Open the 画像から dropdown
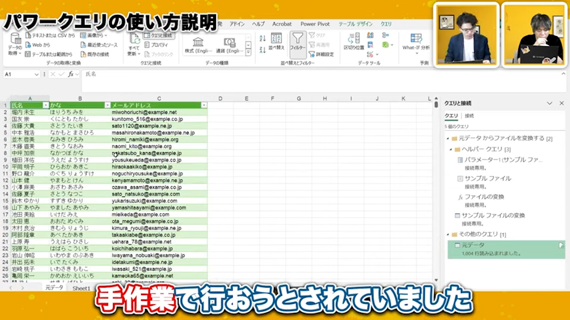 [x=105, y=36]
